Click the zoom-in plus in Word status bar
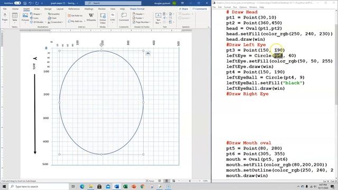 point(200,181)
